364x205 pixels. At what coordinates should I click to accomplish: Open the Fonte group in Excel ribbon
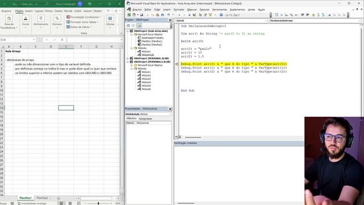[x=26, y=22]
